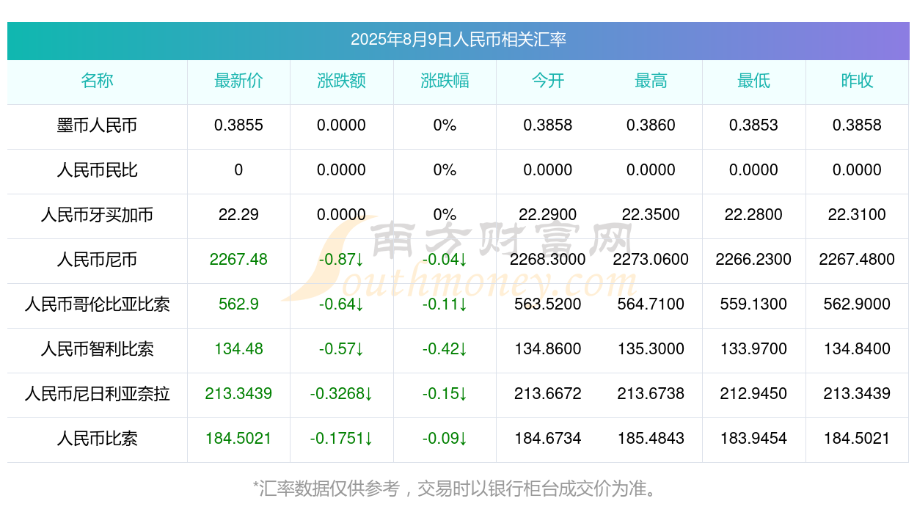This screenshot has height=512, width=917.
Task: Click low value 2266.2300
Action: click(753, 260)
